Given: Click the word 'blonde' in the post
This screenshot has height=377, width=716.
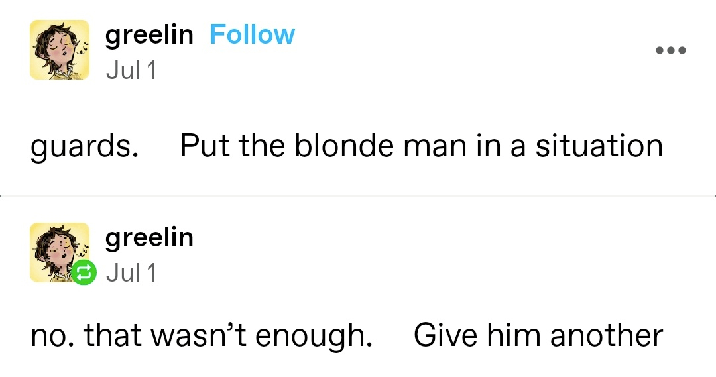Looking at the screenshot, I should pos(344,146).
